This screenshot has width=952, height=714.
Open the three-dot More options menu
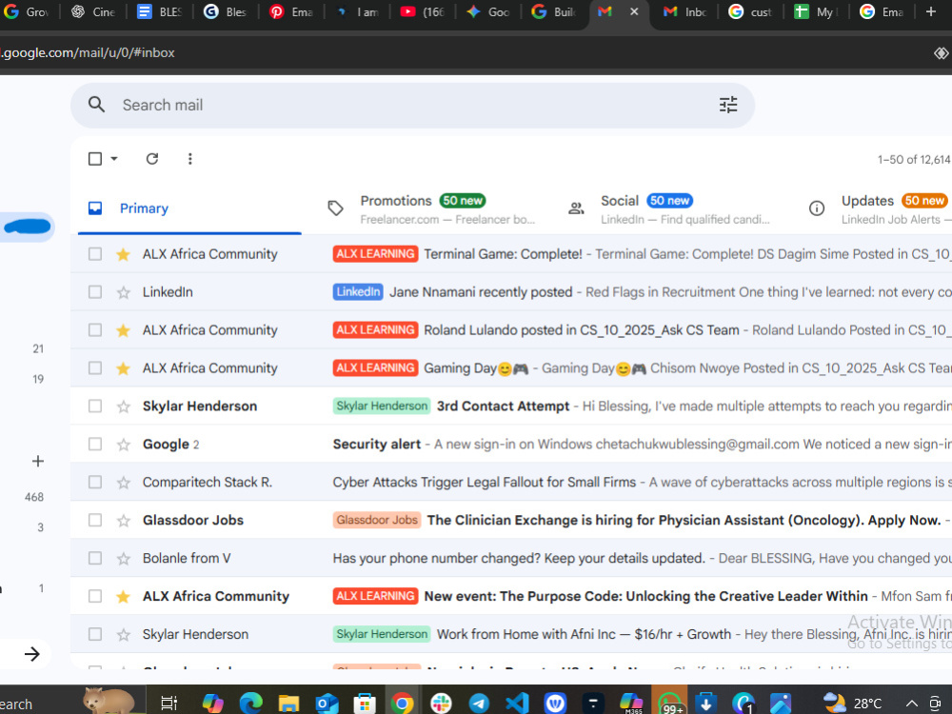coord(190,158)
